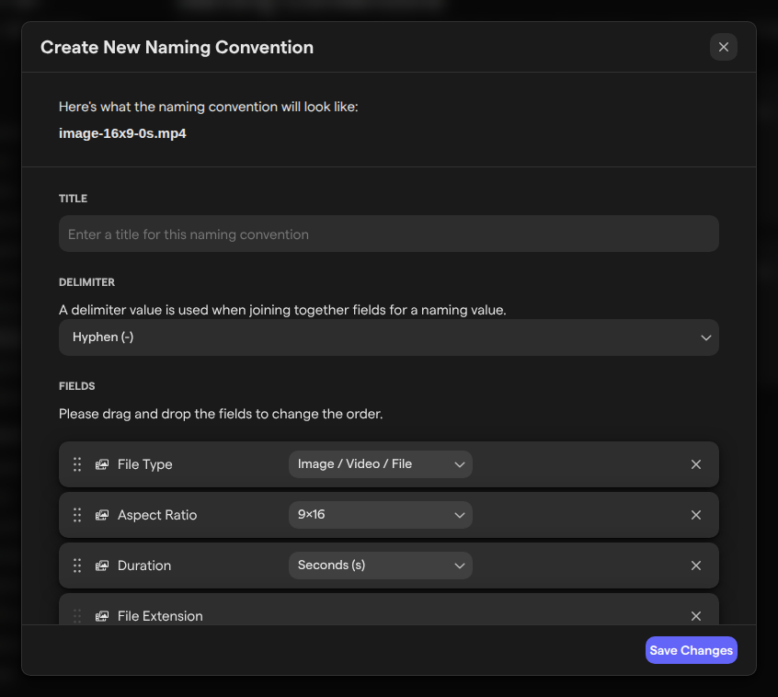Viewport: 778px width, 697px height.
Task: Open the Hyphen (-) delimiter dropdown
Action: 388,337
